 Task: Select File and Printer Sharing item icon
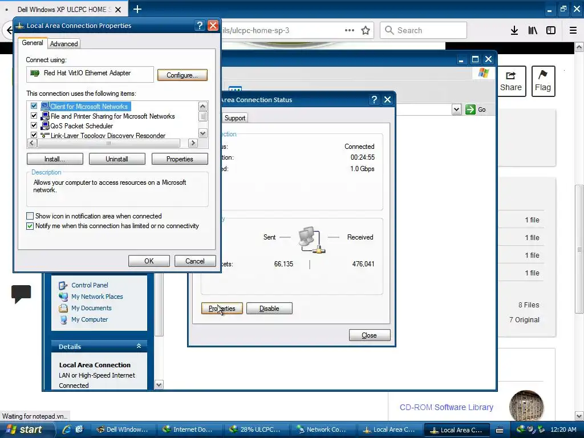[45, 116]
